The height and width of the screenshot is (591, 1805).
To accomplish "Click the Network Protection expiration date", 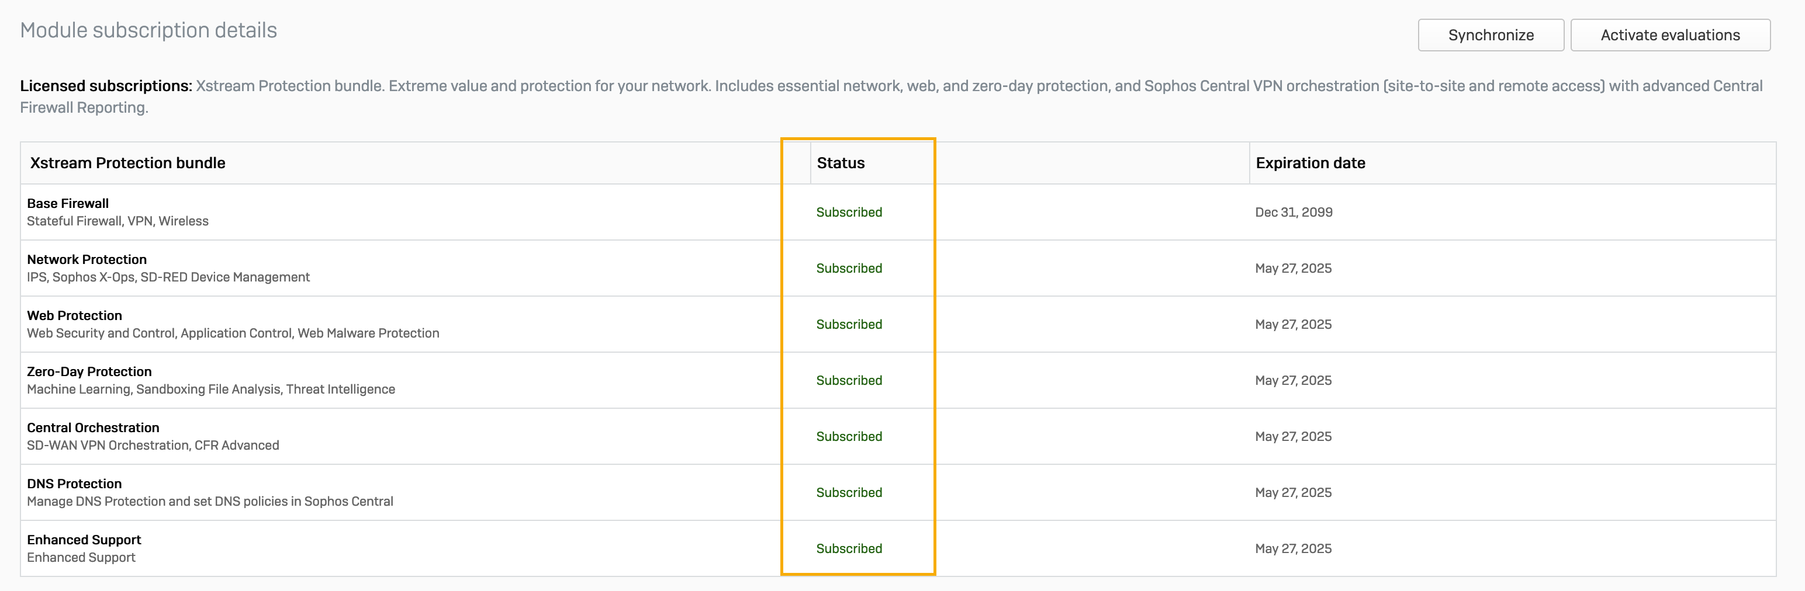I will 1293,268.
